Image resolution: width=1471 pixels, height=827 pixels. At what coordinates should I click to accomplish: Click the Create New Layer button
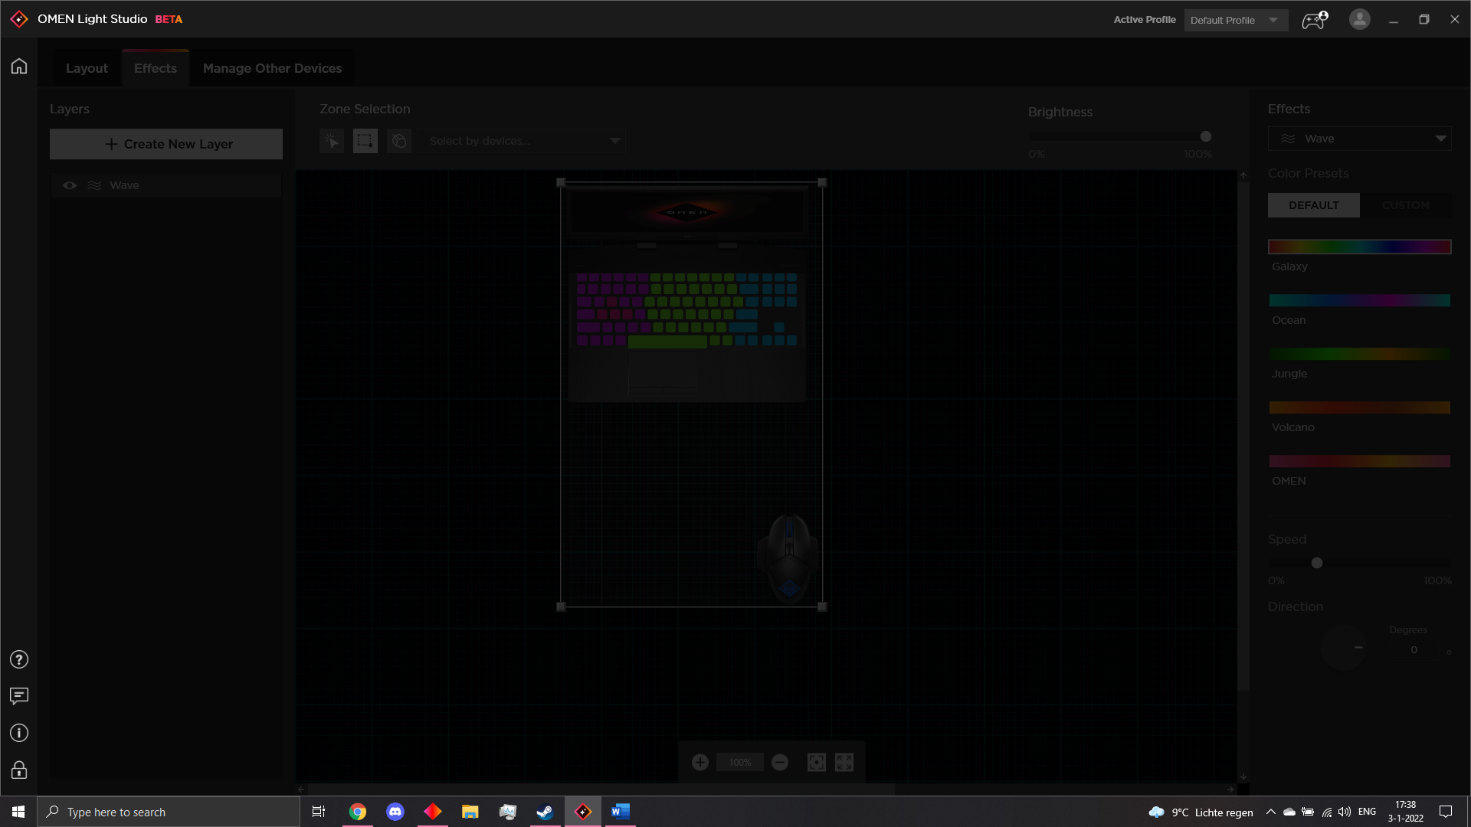click(166, 144)
